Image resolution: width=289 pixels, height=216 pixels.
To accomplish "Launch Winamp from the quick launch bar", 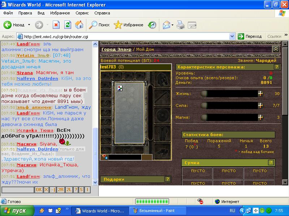I will (x=42, y=211).
